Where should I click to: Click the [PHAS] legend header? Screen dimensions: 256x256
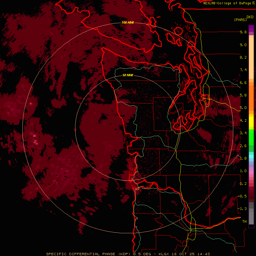[240, 20]
